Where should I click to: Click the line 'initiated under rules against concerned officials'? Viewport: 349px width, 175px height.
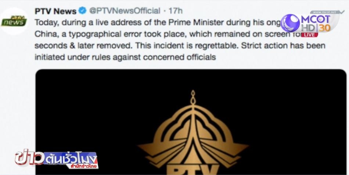coord(125,57)
